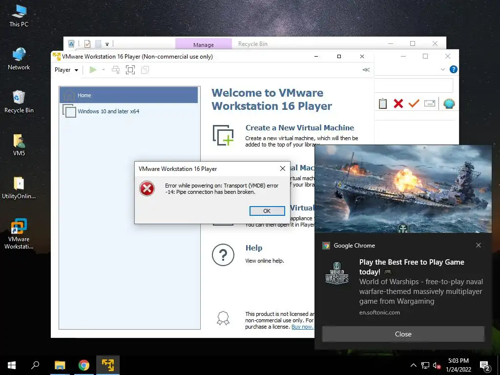
Task: Click OK in the VMware error dialog
Action: click(x=267, y=211)
